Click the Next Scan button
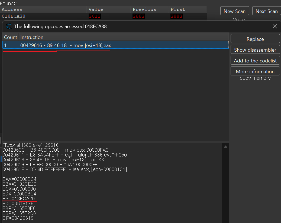The image size is (281, 223). [266, 11]
